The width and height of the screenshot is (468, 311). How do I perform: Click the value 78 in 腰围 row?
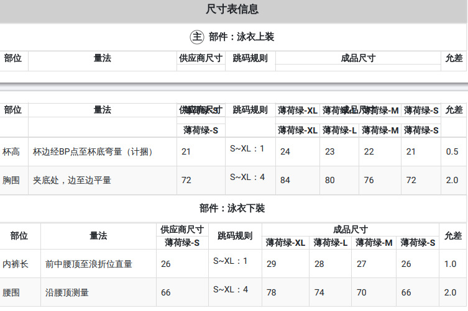pyautogui.click(x=272, y=293)
